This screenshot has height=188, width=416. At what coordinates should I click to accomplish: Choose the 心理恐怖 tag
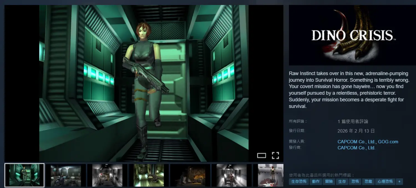385,182
